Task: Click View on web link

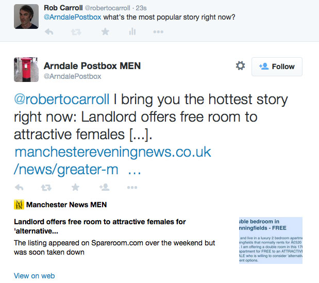Action: point(34,276)
